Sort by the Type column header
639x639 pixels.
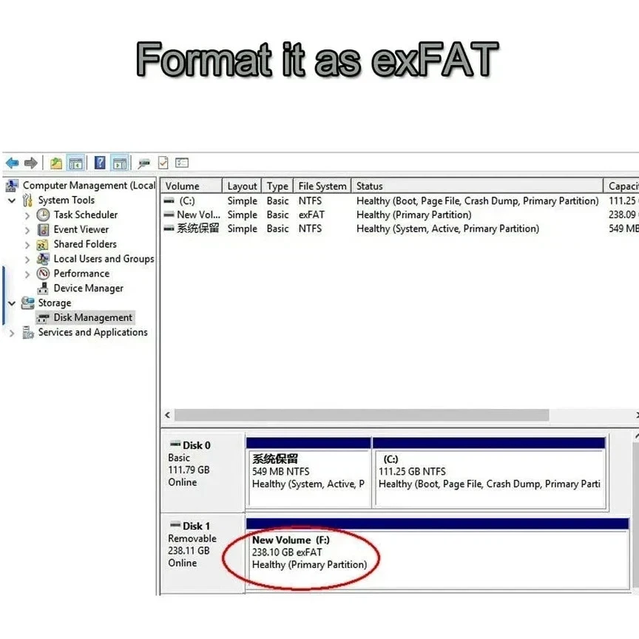(277, 186)
